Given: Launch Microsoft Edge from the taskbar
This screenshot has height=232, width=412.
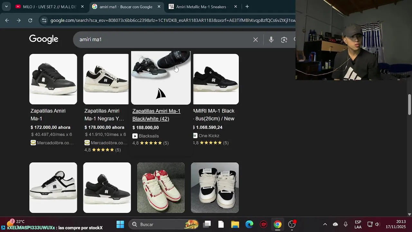Looking at the screenshot, I should 249,224.
